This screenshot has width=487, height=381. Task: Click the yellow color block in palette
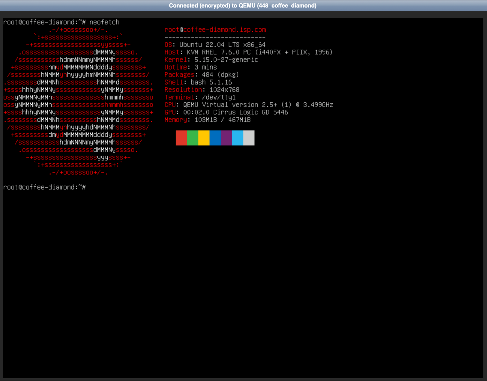(x=204, y=138)
